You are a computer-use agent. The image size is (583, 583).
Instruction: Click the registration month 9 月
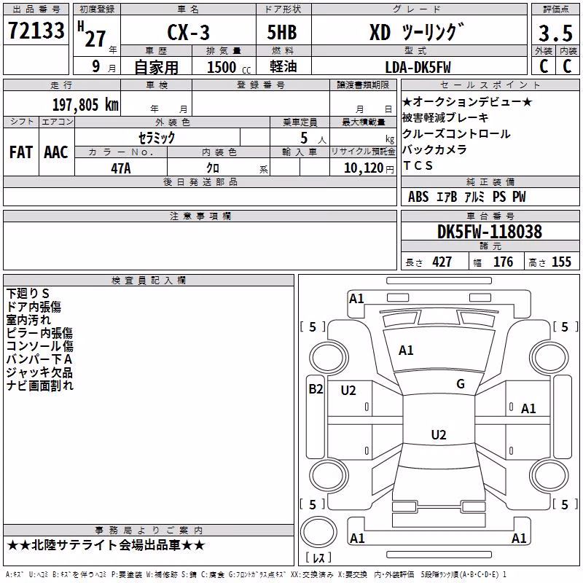tap(103, 67)
